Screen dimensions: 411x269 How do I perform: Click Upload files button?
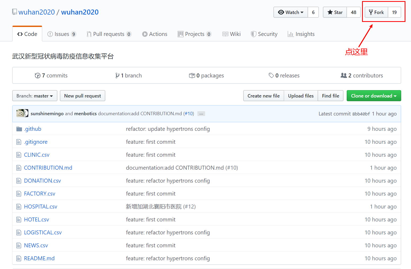pyautogui.click(x=301, y=96)
